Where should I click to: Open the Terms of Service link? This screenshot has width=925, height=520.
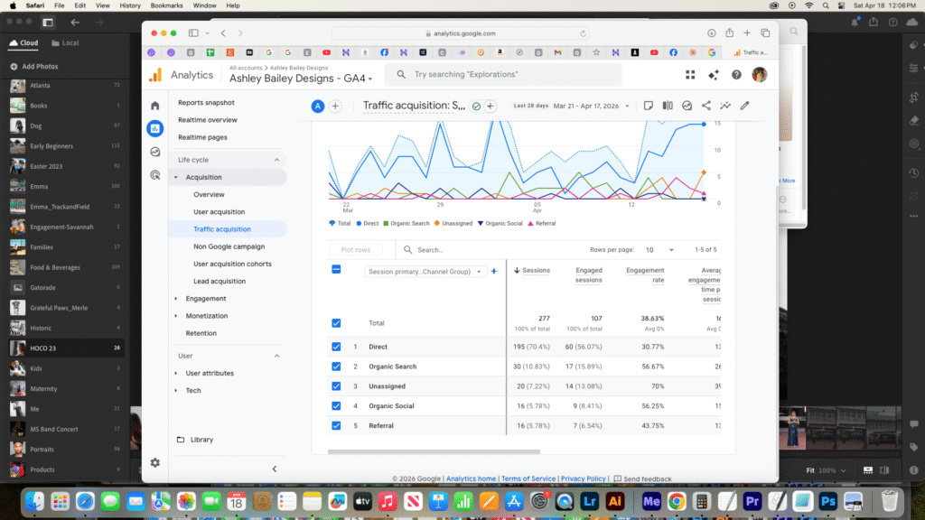528,478
